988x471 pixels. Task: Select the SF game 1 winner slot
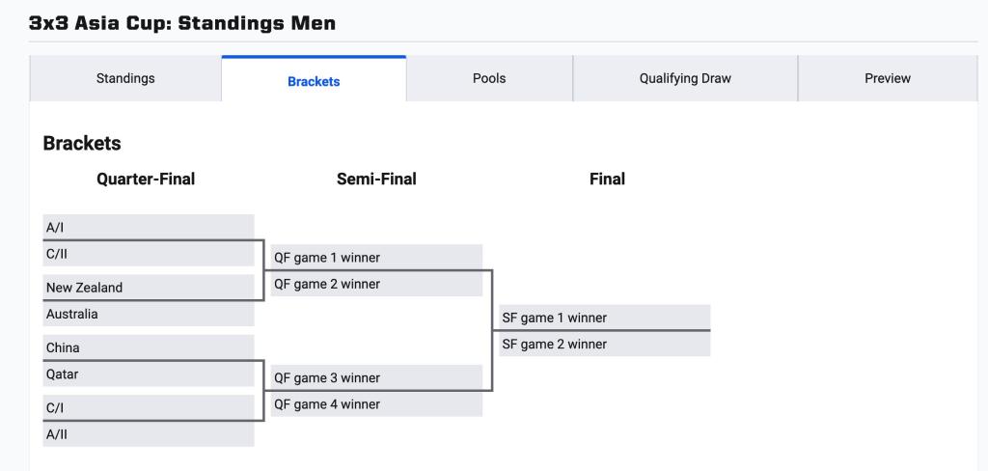click(x=604, y=318)
